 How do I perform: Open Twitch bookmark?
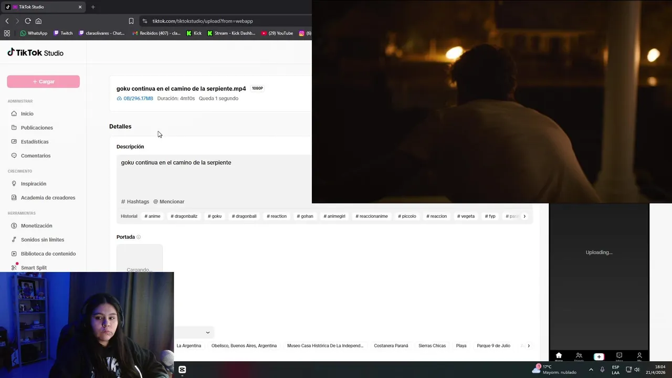63,33
